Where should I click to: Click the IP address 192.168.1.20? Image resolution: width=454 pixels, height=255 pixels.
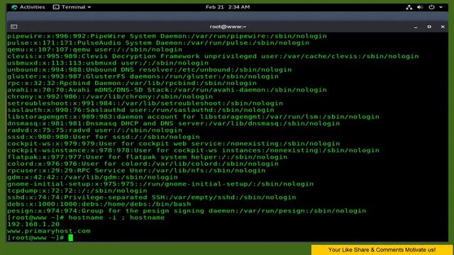coord(33,224)
